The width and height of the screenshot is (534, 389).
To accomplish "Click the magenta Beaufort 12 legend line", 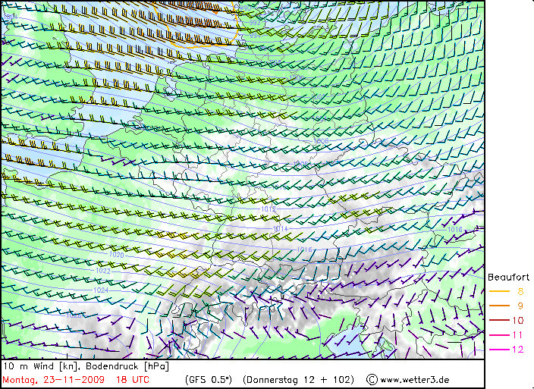I will click(x=499, y=350).
